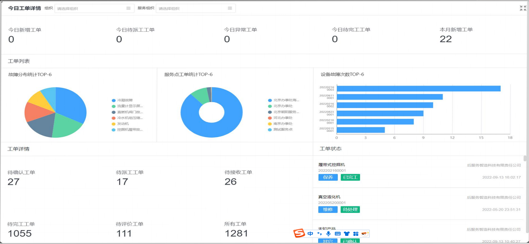Click the 今日工单详情 page title
The height and width of the screenshot is (244, 529).
pos(24,8)
